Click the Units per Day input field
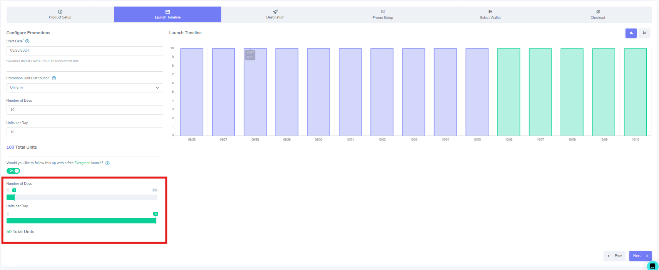 click(x=85, y=132)
